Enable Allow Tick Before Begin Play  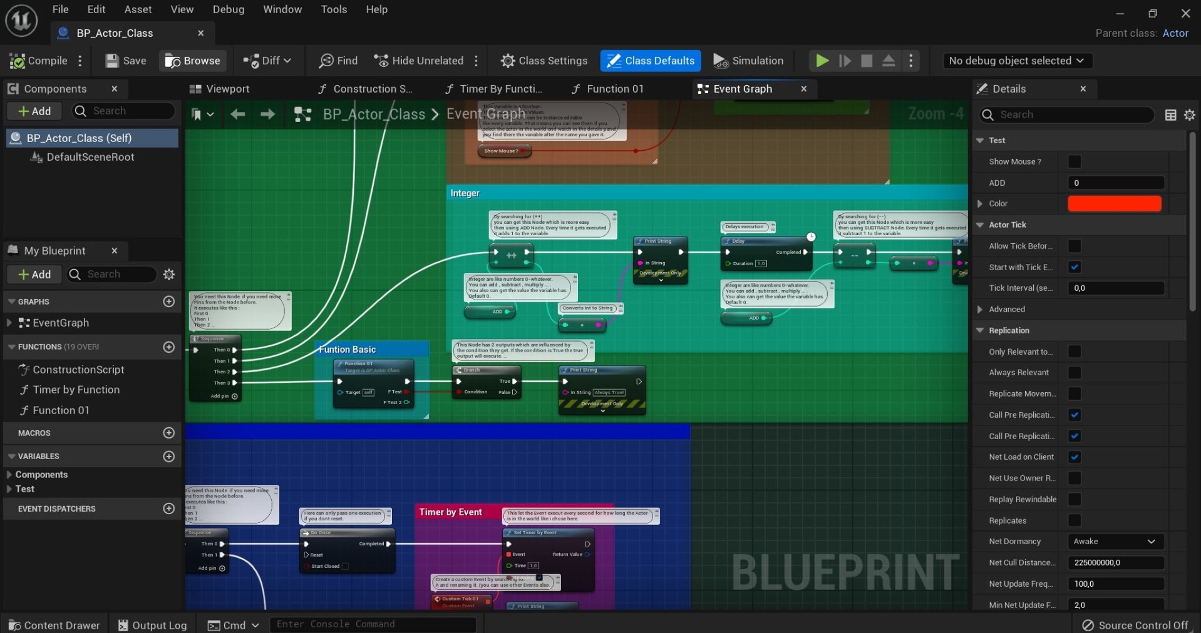1075,246
